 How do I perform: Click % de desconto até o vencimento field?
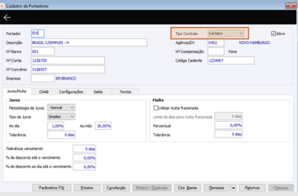[x=85, y=158]
